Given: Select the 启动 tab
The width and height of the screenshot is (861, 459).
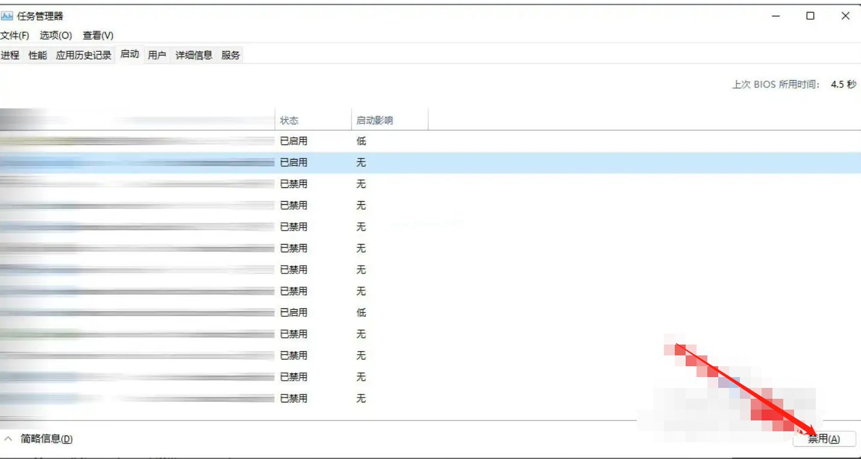Looking at the screenshot, I should coord(130,54).
